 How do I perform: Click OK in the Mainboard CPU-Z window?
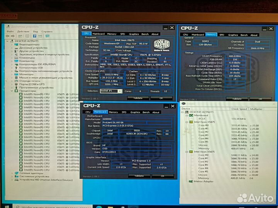(163, 176)
